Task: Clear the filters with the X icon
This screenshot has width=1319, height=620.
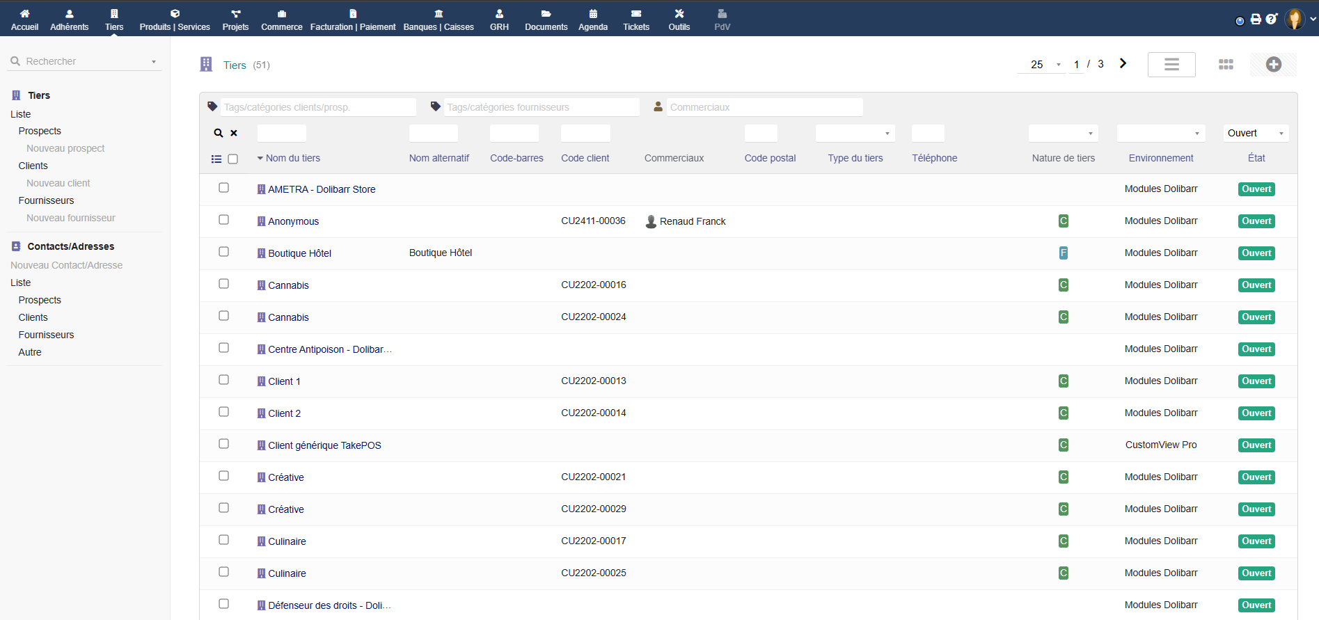Action: [x=234, y=133]
